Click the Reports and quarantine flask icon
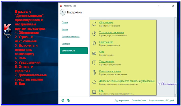Viewport: 181px width, 106px height. [x=94, y=72]
